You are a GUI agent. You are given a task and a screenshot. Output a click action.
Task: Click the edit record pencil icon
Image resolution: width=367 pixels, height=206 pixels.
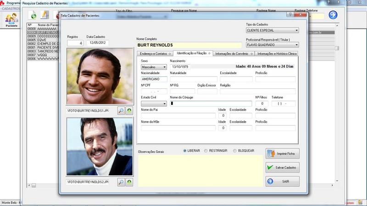(44, 16)
